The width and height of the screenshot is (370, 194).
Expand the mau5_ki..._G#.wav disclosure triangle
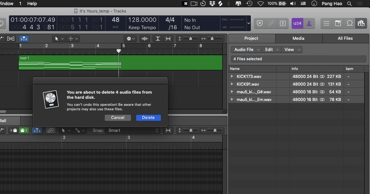[x=232, y=92]
